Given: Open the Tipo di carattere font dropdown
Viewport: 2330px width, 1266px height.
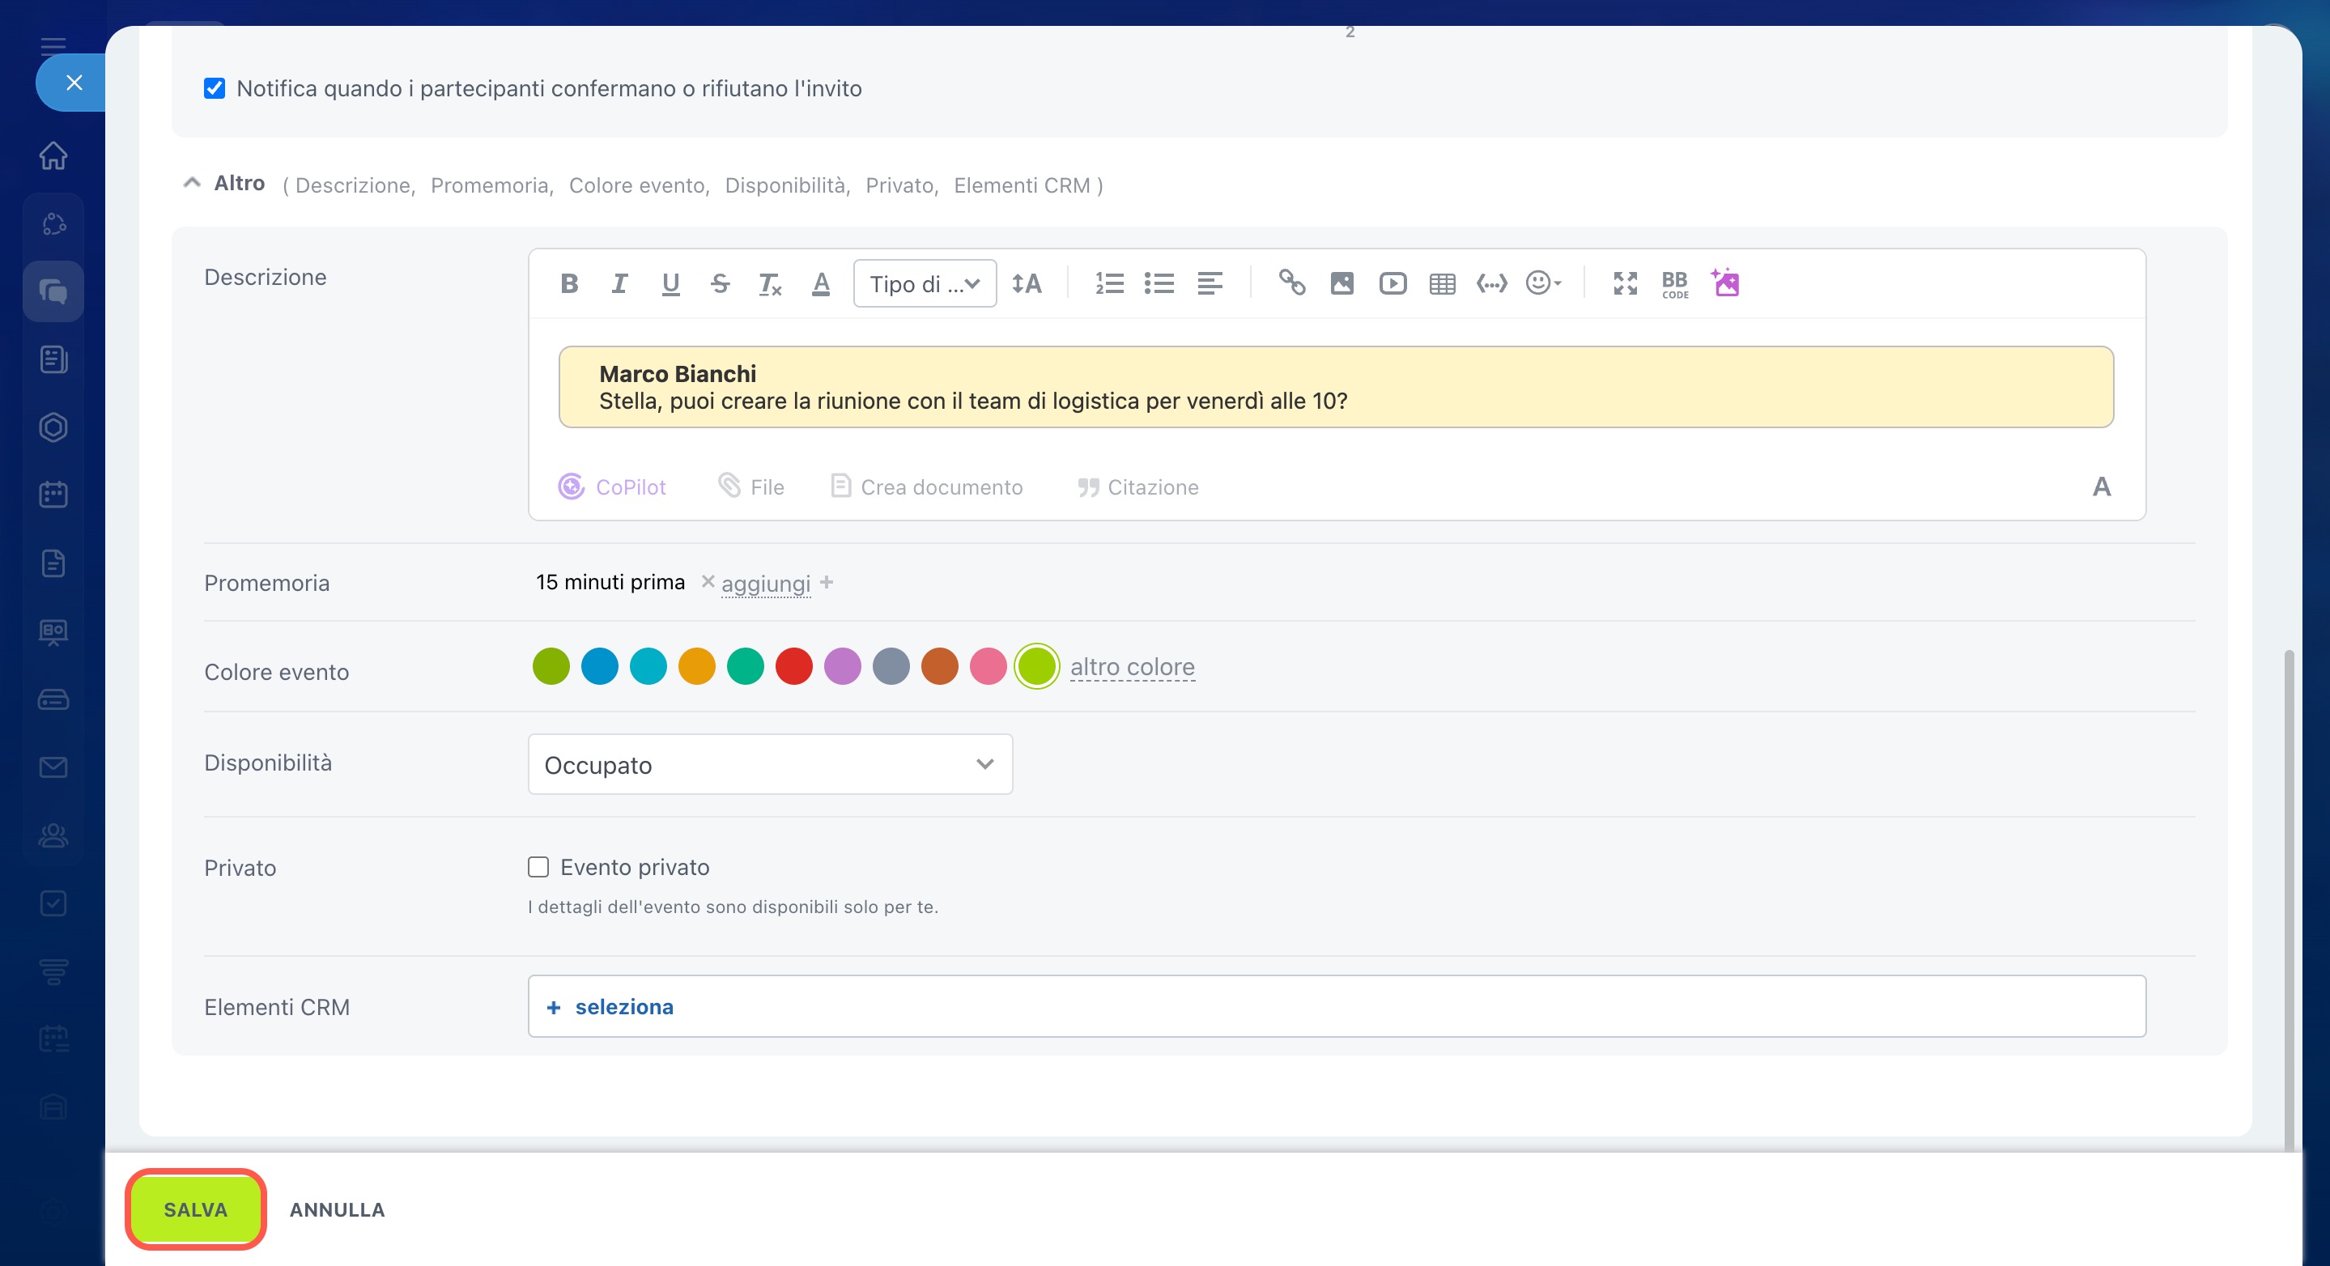Looking at the screenshot, I should (x=925, y=284).
